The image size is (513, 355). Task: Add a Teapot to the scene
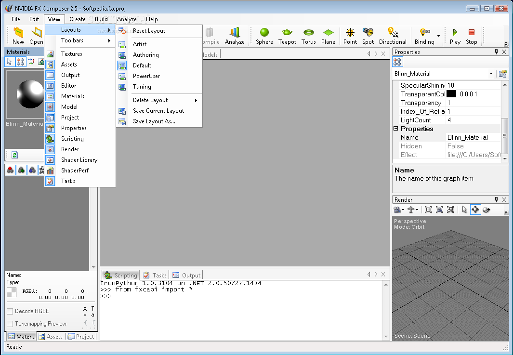(x=287, y=36)
